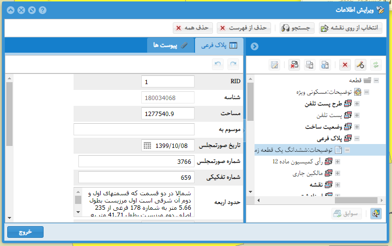Click the document icon of توضیحات:ششدانگ row
Screen dimensions: 392x246
(338, 150)
